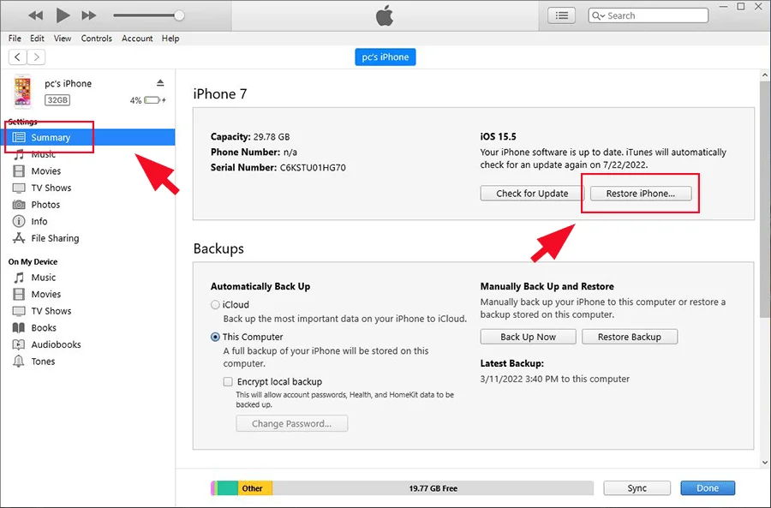Image resolution: width=771 pixels, height=508 pixels.
Task: Click the Audiobooks icon
Action: pyautogui.click(x=19, y=344)
